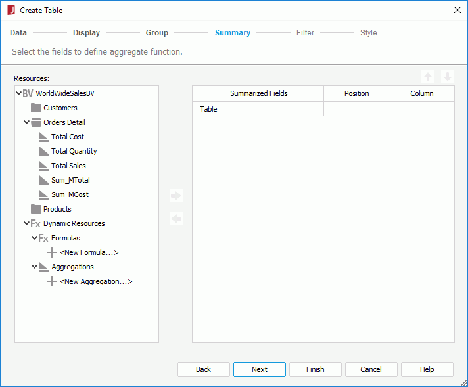This screenshot has height=387, width=468.
Task: Click the Aggregations node icon
Action: [x=44, y=267]
